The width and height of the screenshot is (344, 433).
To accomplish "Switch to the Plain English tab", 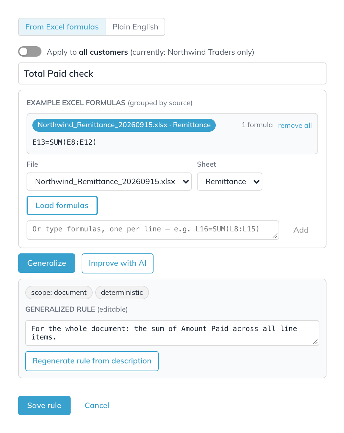I will click(x=135, y=27).
